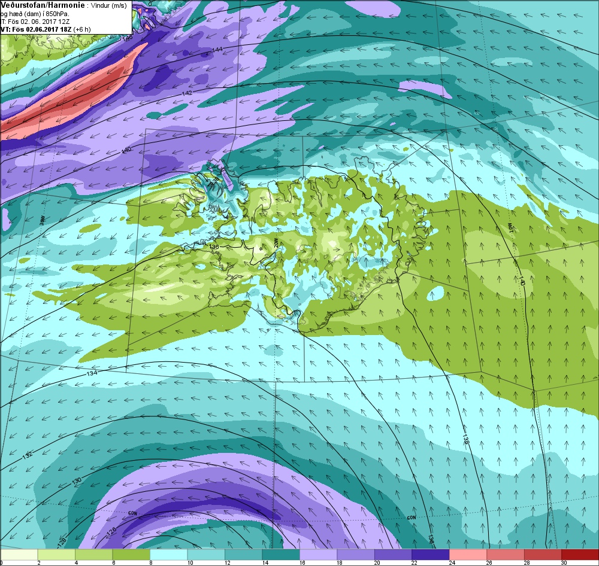Click the 4–6 m/s green legend swatch

94,555
